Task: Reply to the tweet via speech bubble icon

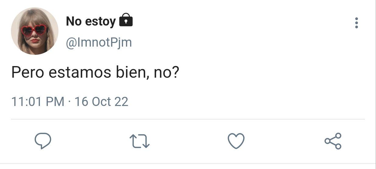Action: click(43, 141)
